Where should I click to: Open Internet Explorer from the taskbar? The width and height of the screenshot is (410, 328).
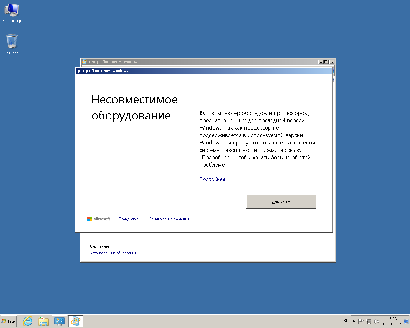coord(28,321)
